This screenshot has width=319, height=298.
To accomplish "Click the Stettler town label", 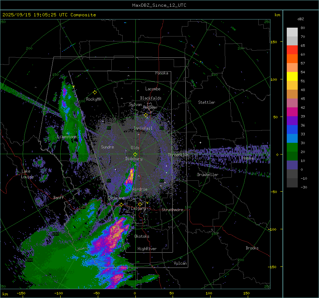I will [207, 102].
